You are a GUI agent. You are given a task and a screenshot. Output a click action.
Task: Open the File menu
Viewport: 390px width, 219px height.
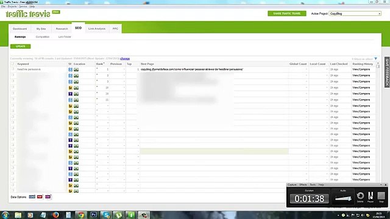[3, 7]
